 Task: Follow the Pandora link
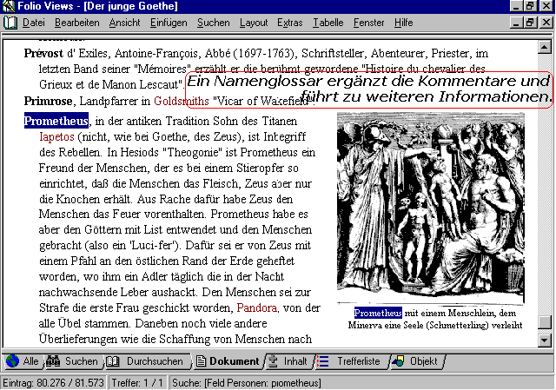pos(257,307)
